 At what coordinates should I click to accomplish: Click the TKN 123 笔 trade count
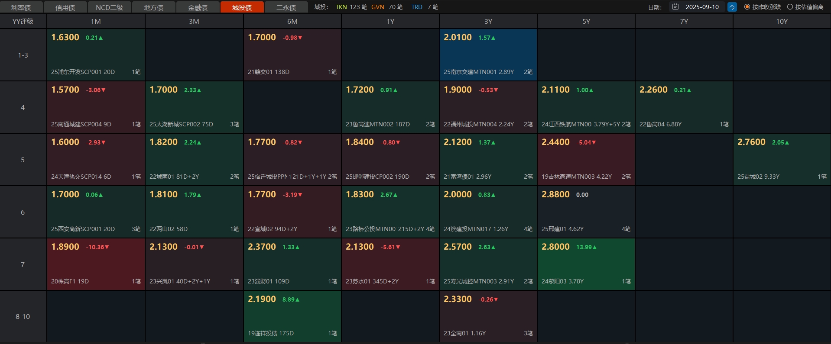[x=351, y=7]
